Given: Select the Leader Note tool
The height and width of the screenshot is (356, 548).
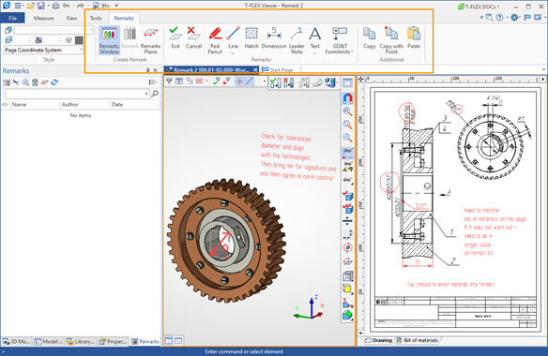Looking at the screenshot, I should coord(297,40).
